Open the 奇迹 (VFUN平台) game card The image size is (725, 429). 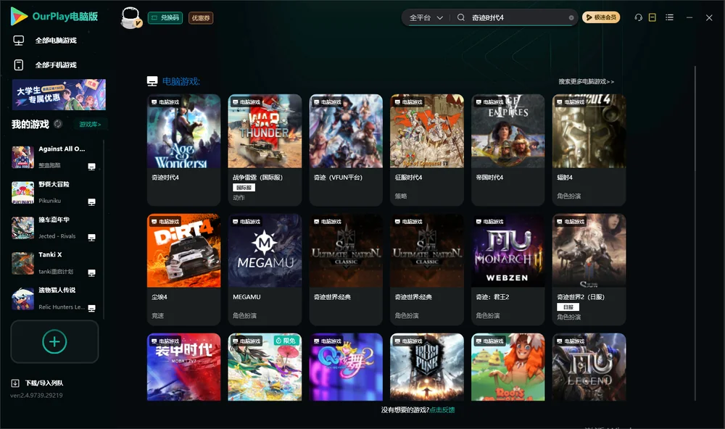[346, 150]
